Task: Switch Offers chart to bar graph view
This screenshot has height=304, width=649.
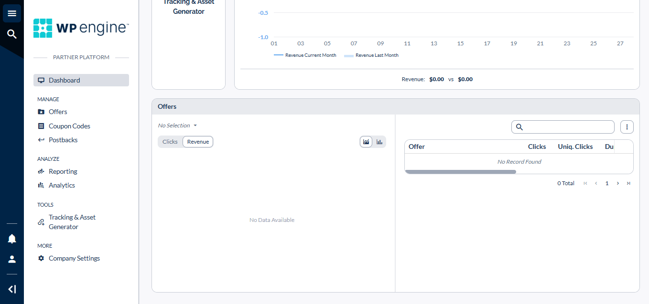Action: pos(379,142)
